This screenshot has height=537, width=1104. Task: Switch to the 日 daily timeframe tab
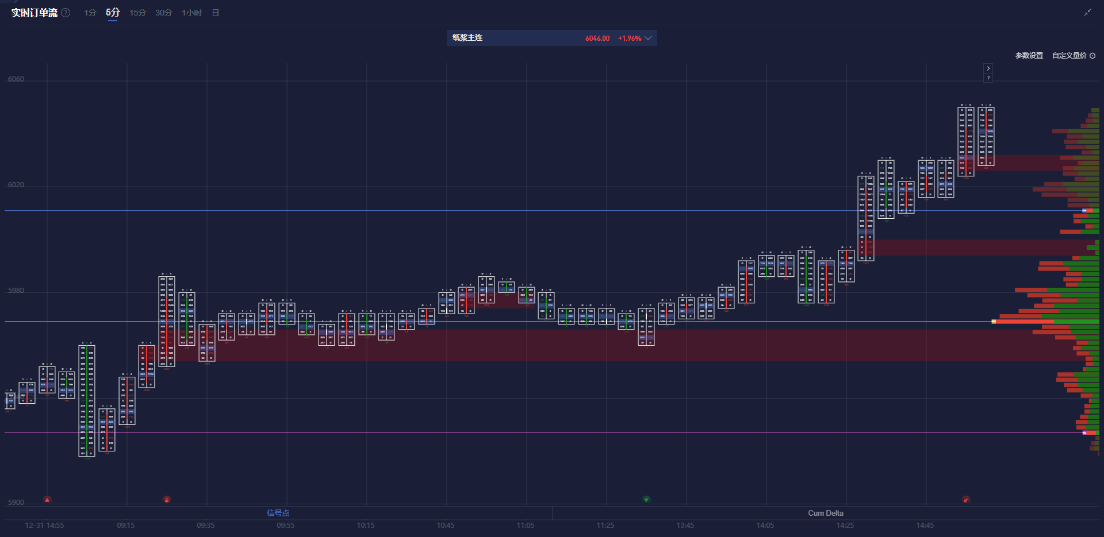click(x=216, y=13)
